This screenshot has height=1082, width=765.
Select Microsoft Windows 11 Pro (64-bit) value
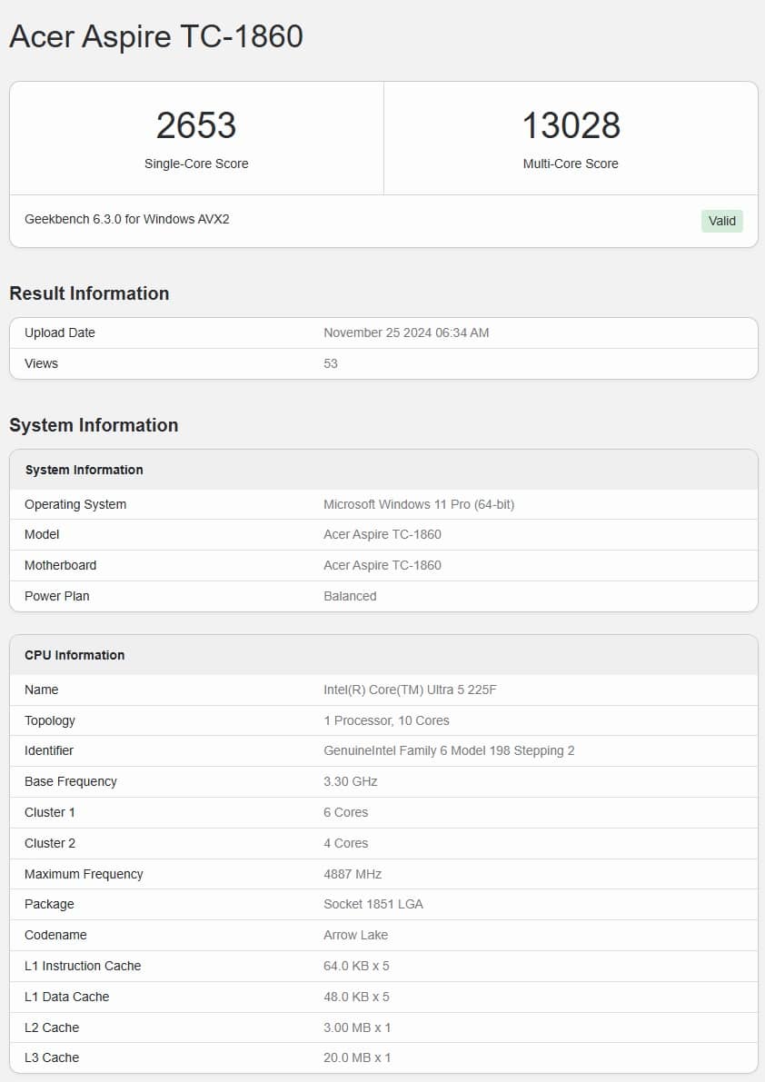[419, 504]
